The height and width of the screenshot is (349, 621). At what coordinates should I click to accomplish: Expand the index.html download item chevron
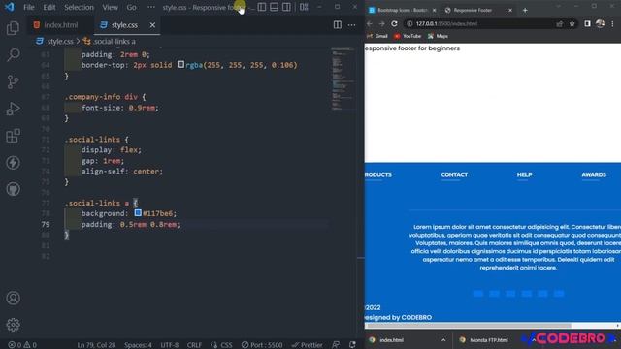coord(443,340)
